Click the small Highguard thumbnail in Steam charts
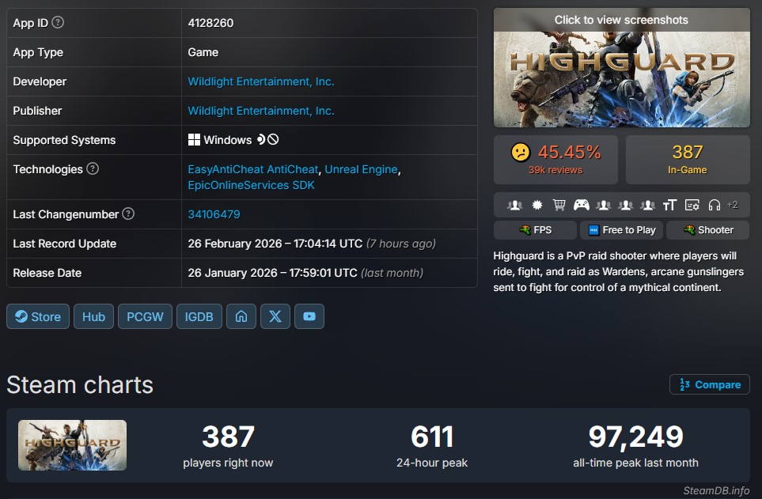The width and height of the screenshot is (762, 499). coord(73,445)
